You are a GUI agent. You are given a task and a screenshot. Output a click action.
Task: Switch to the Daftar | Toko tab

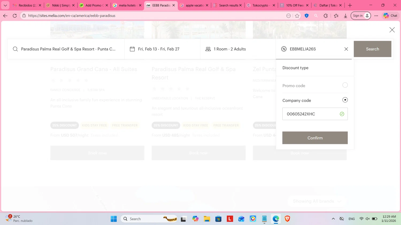tap(328, 5)
